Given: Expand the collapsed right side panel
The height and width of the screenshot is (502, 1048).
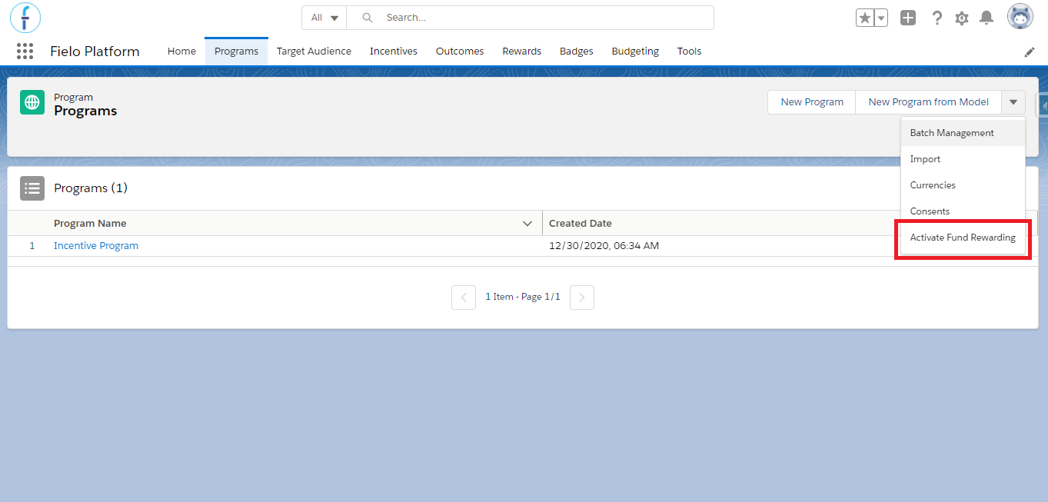Looking at the screenshot, I should coord(1043,104).
